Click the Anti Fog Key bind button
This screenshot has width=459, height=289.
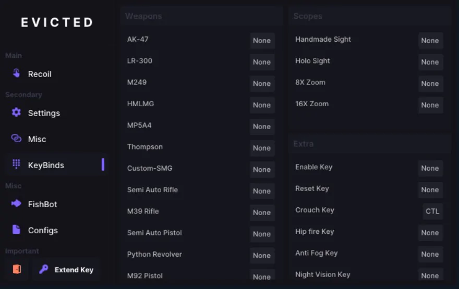pyautogui.click(x=430, y=254)
